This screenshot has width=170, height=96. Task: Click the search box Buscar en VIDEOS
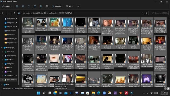[159, 13]
